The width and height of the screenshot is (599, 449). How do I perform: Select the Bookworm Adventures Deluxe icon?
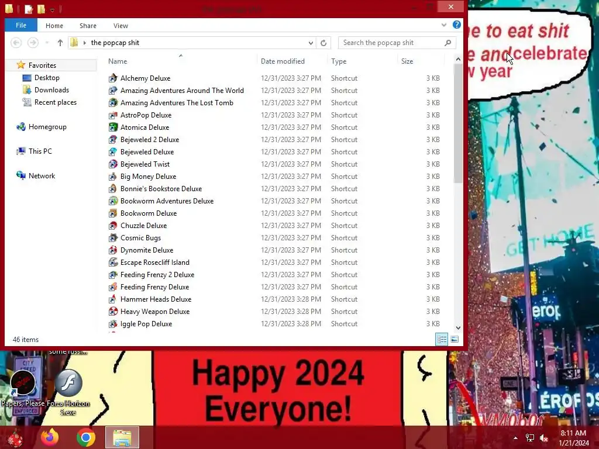tap(113, 201)
